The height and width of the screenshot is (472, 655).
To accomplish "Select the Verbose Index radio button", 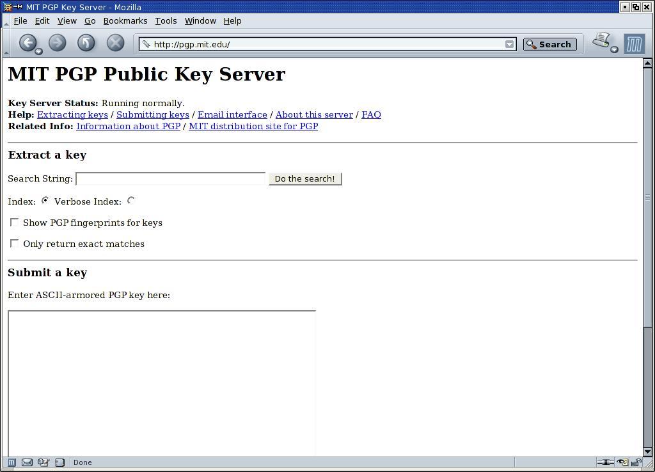I will [131, 200].
